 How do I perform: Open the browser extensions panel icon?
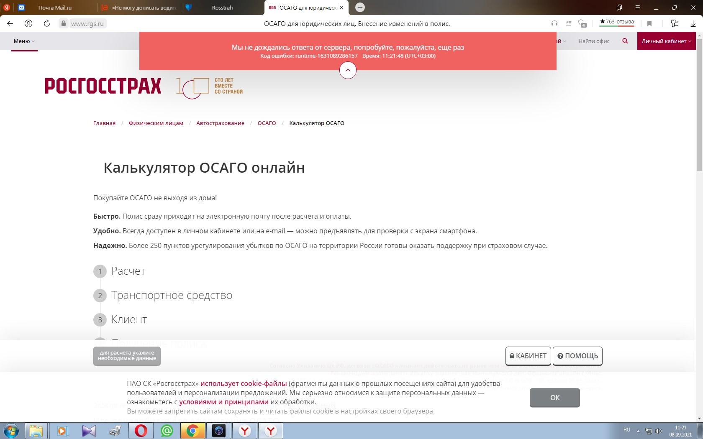click(675, 23)
